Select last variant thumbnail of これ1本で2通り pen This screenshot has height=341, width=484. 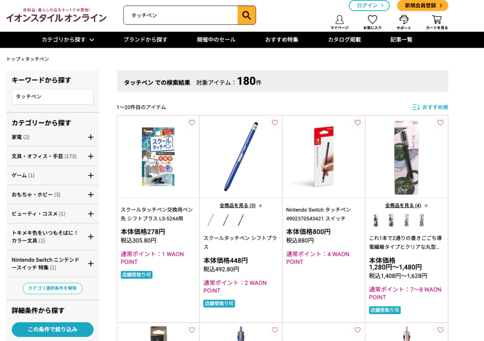point(422,220)
